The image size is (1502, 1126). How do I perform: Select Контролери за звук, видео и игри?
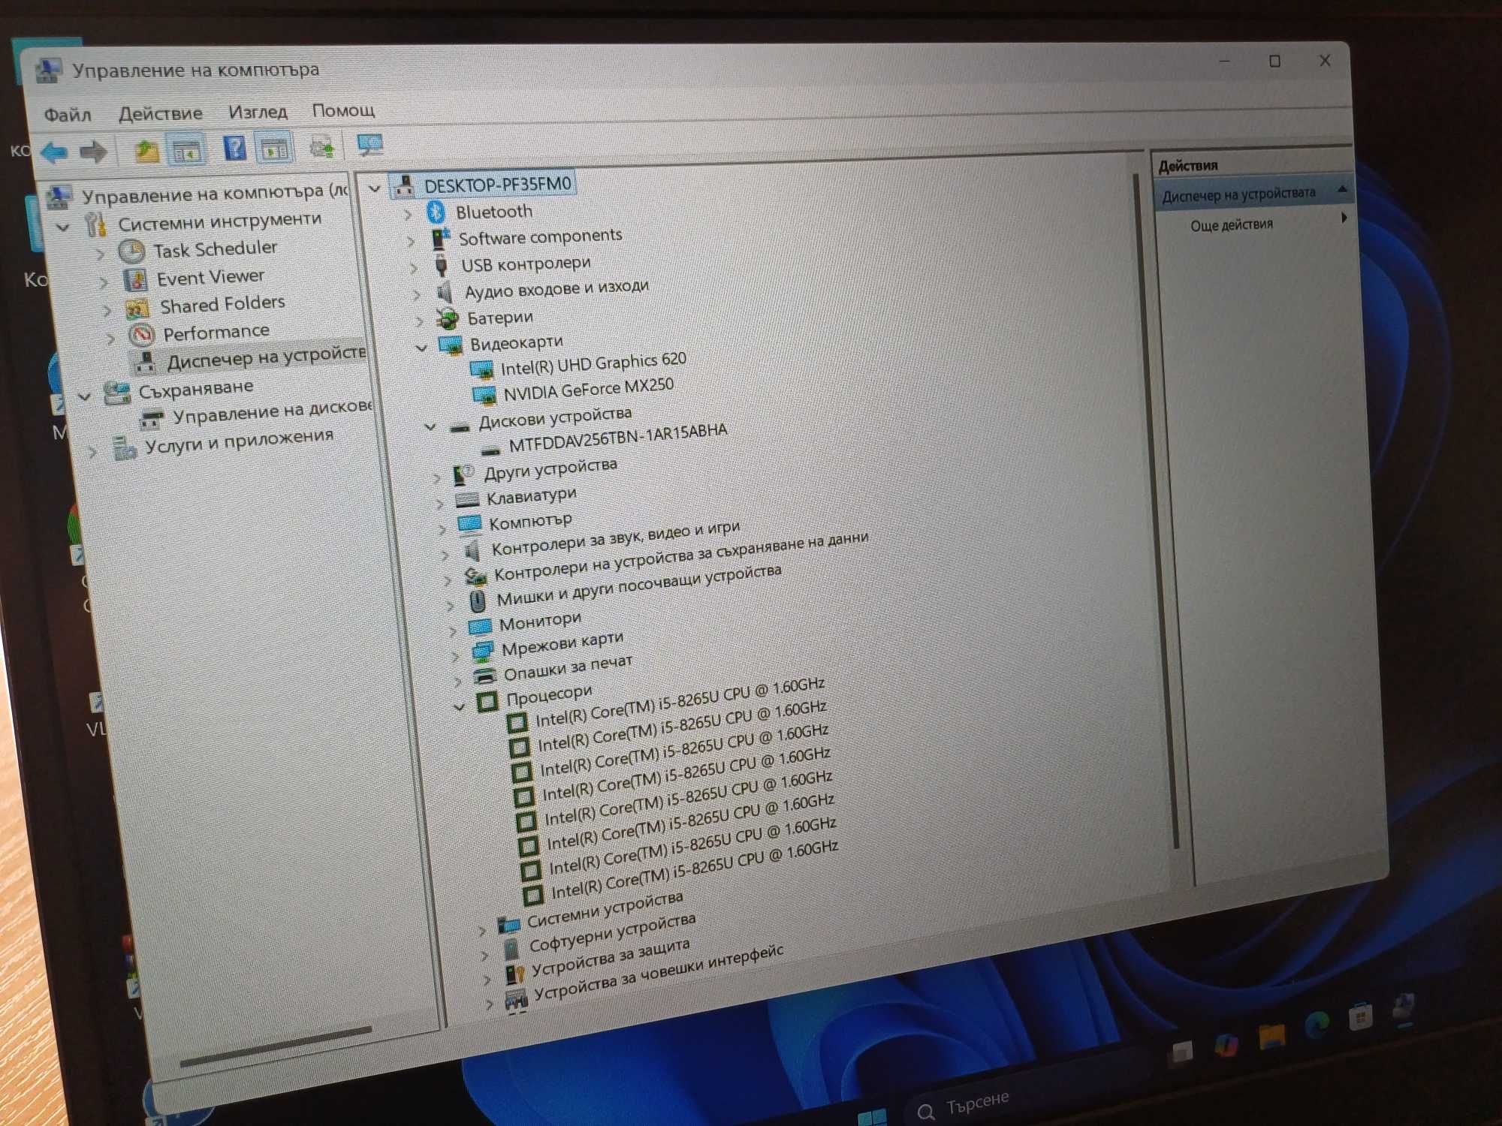[x=615, y=538]
